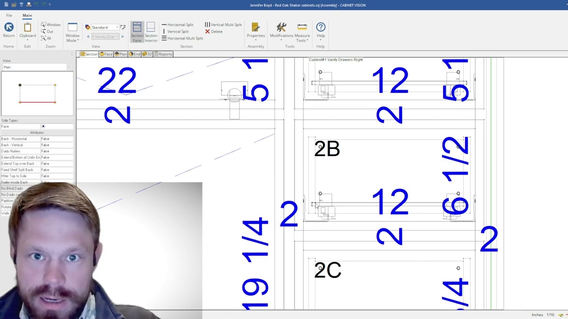This screenshot has height=319, width=568.
Task: Toggle the Section Face mode
Action: (137, 32)
